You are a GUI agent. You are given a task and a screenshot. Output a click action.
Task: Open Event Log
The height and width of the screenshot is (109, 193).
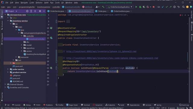[x=184, y=105]
